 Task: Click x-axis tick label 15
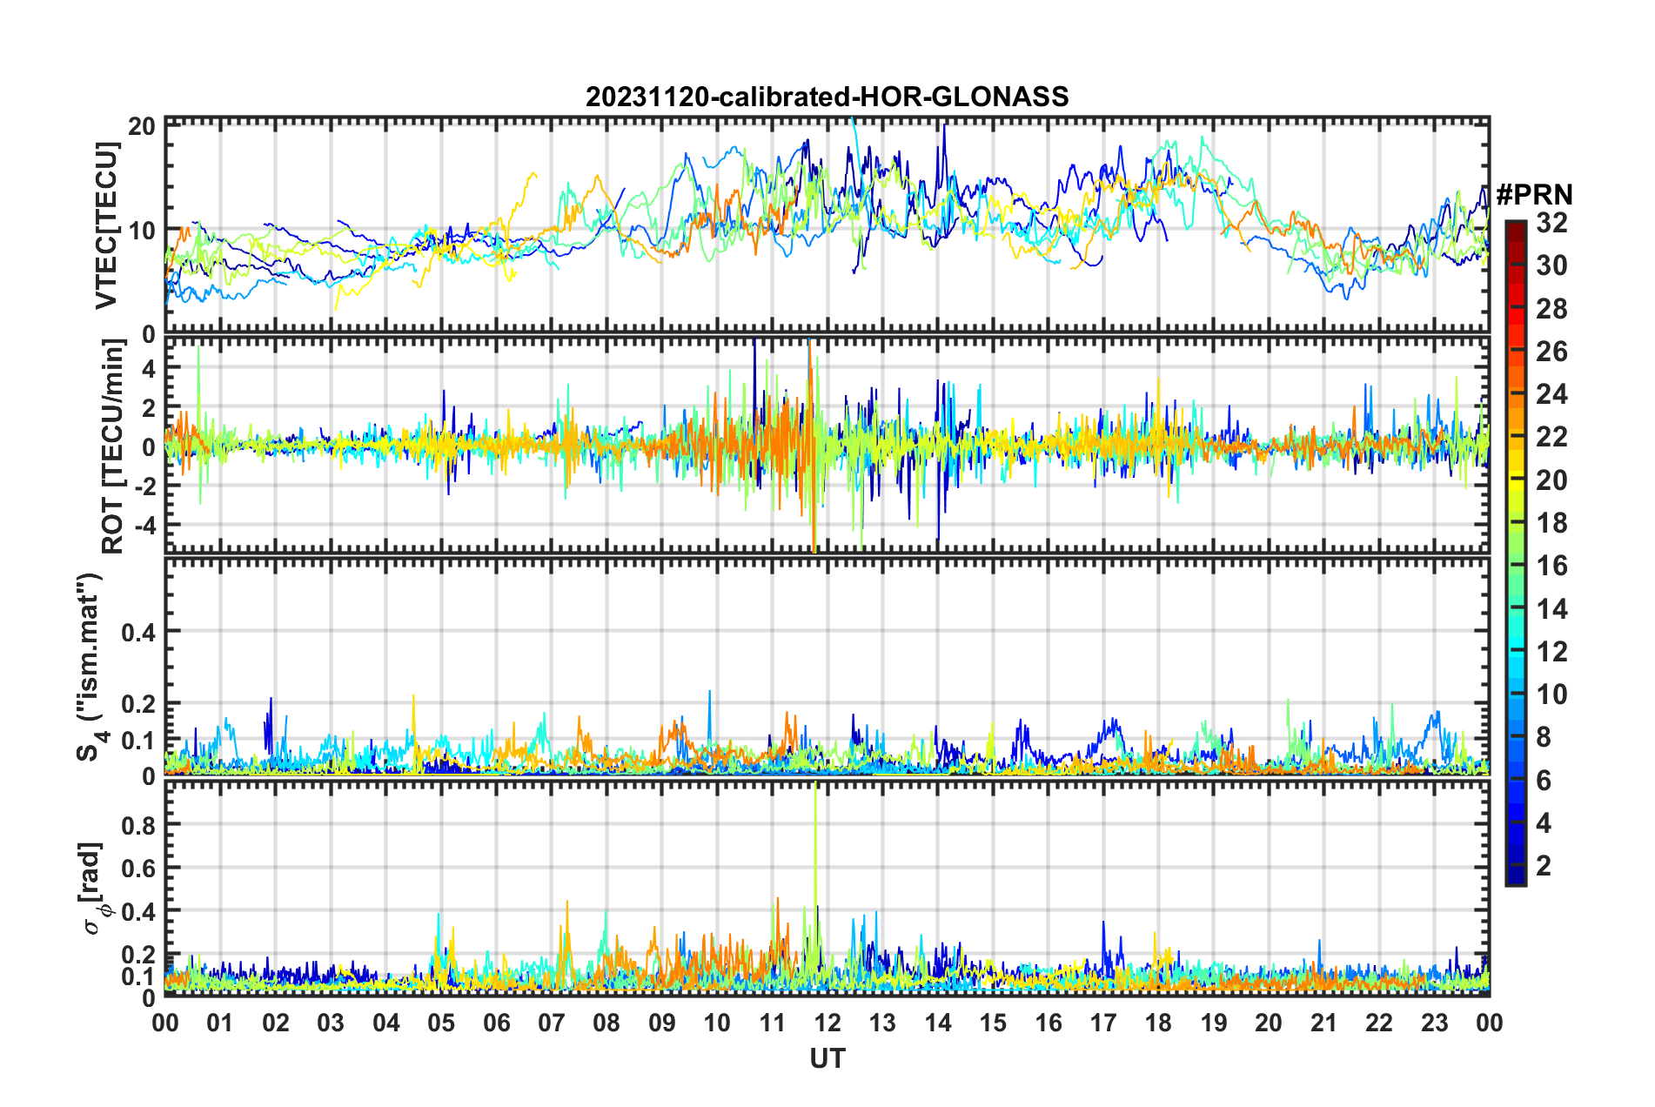coord(993,1023)
